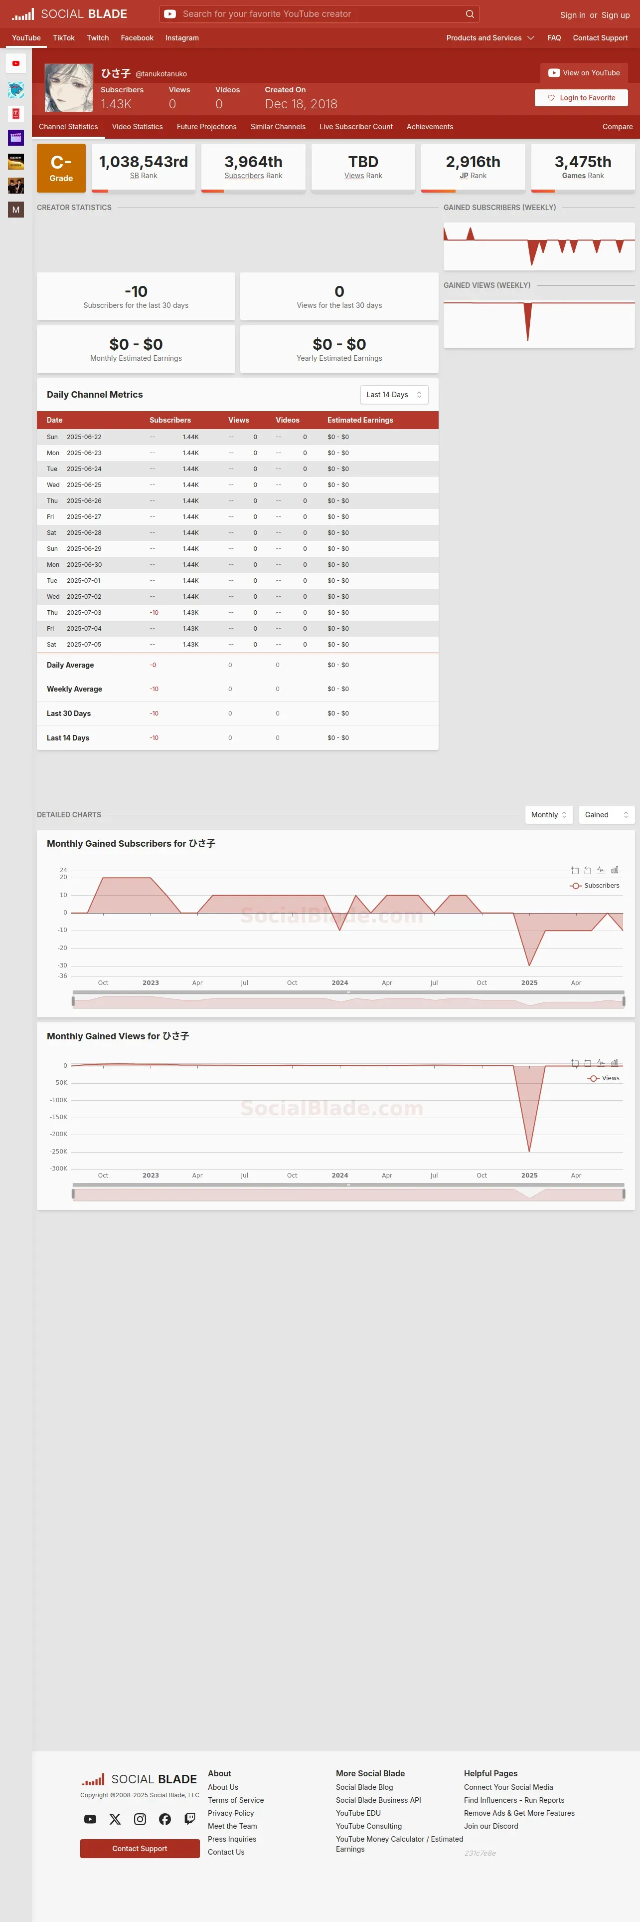Open Social Blade YouTube footer icon
The image size is (640, 1922).
[90, 1819]
